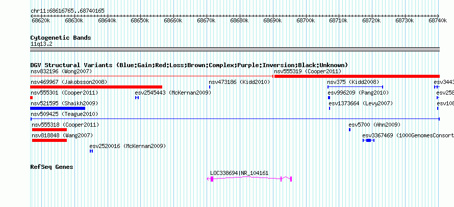Click the nsv832196 (Wong2007) label
Viewport: 454px width, 207px height.
coord(61,71)
